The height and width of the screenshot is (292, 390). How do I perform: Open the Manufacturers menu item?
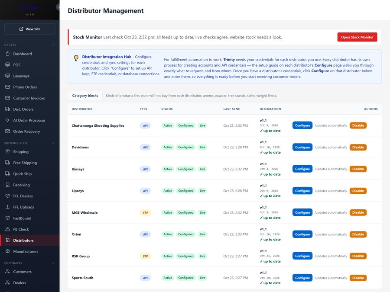[30, 251]
